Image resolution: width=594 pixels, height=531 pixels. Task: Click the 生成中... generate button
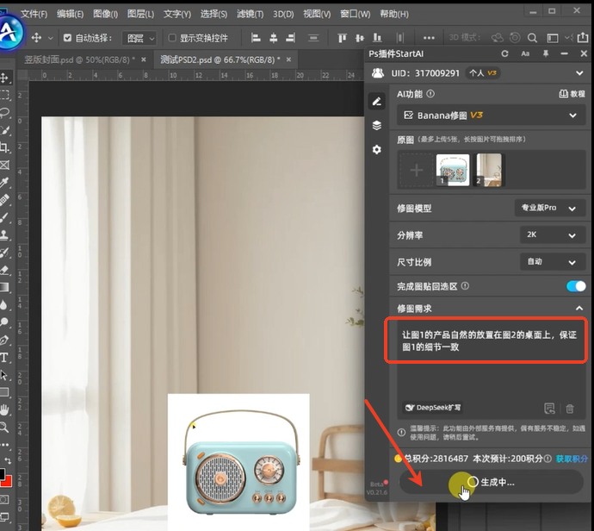[491, 482]
